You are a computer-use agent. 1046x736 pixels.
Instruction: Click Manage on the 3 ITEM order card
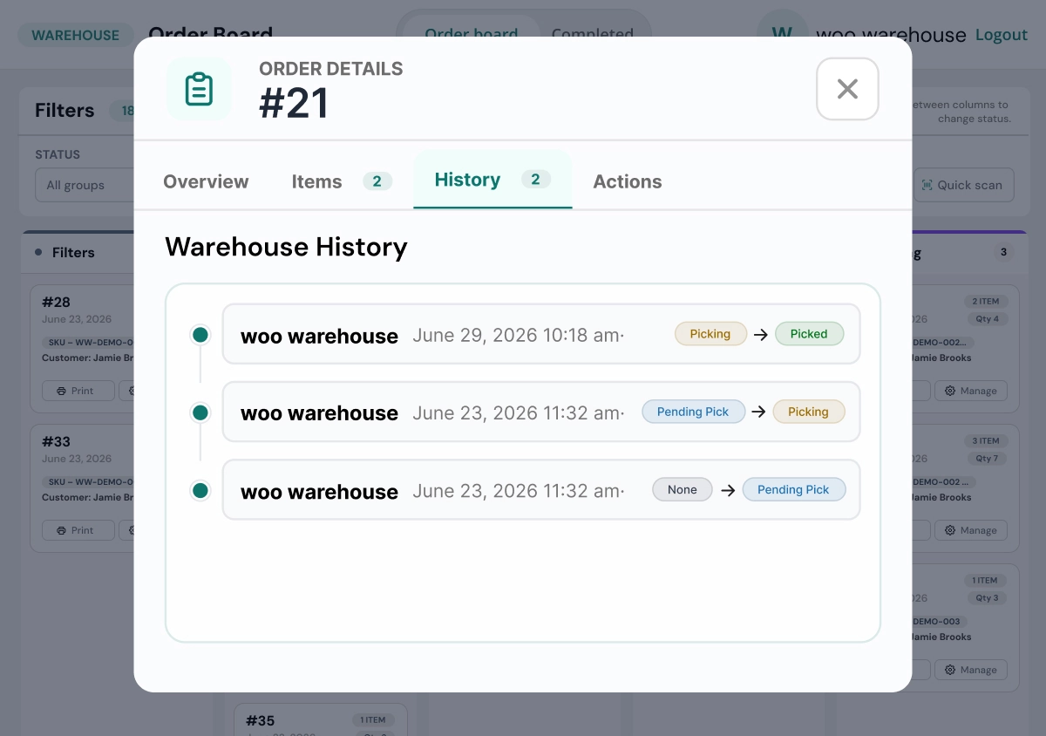[970, 530]
